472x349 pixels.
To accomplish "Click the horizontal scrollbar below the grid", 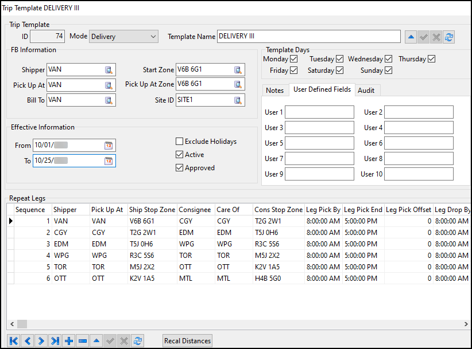I will (x=22, y=324).
